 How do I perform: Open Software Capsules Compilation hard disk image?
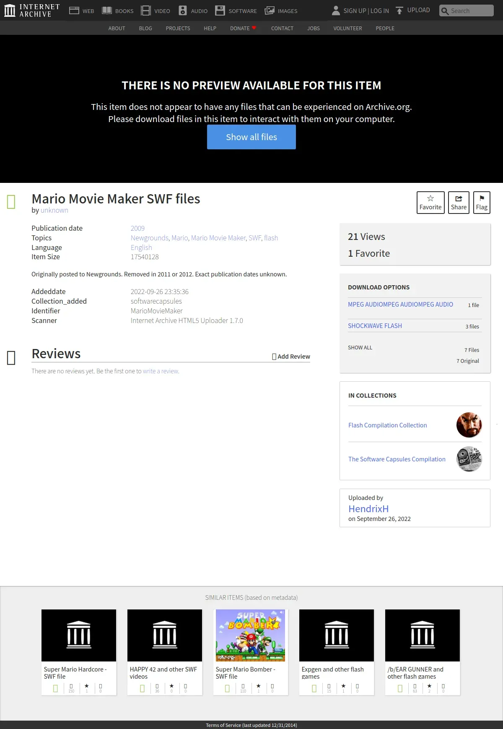point(469,459)
